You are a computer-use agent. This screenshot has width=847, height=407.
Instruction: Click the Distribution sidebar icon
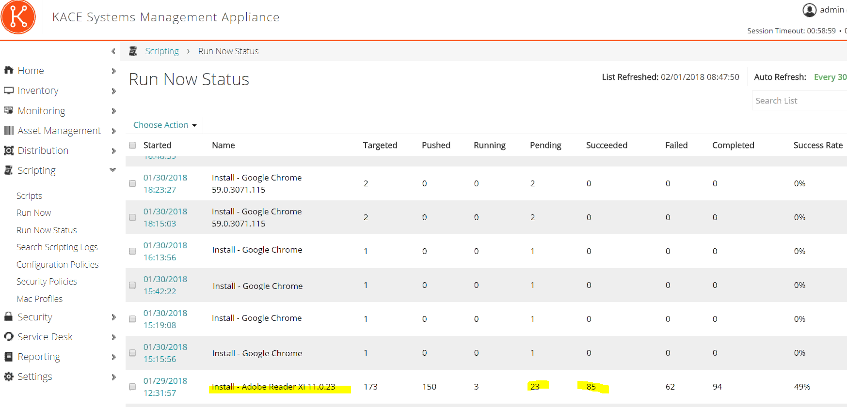point(8,151)
